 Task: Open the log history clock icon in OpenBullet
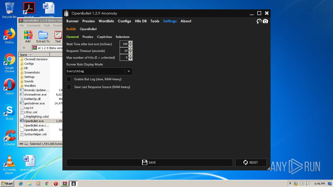pos(259,21)
